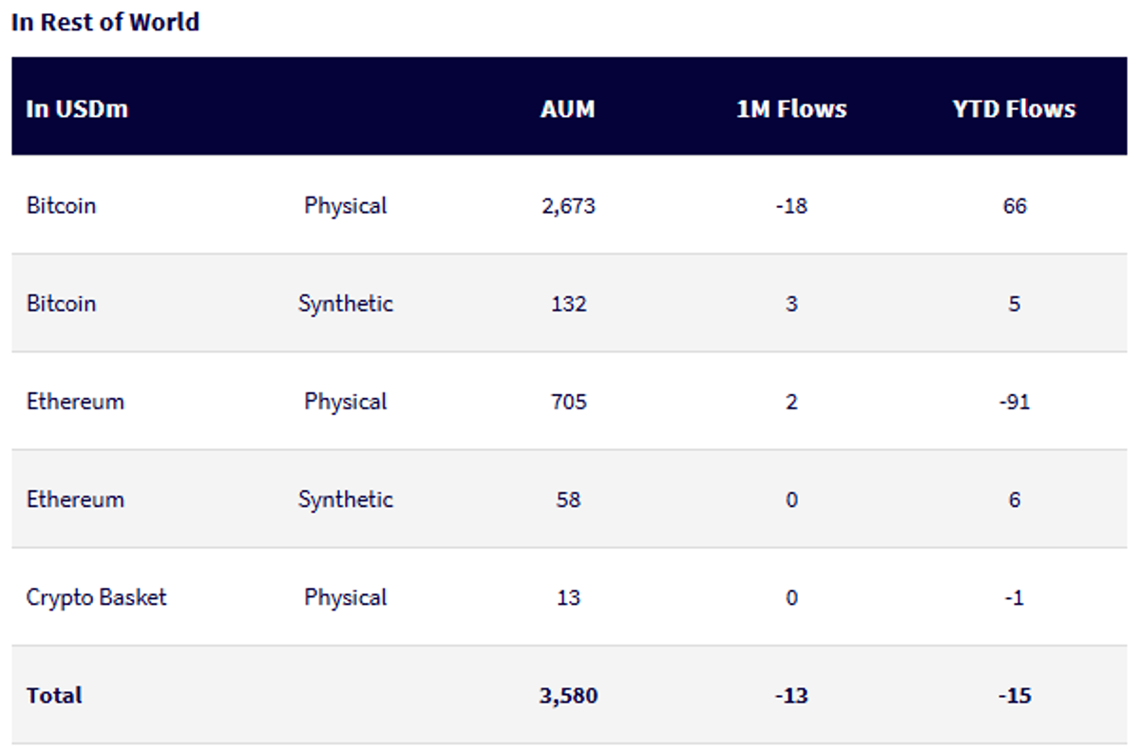Click the Total 1M Flows value -13
Screen dimensions: 1140x753
point(791,696)
